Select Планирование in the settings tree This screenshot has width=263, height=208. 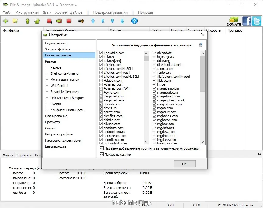[56, 116]
